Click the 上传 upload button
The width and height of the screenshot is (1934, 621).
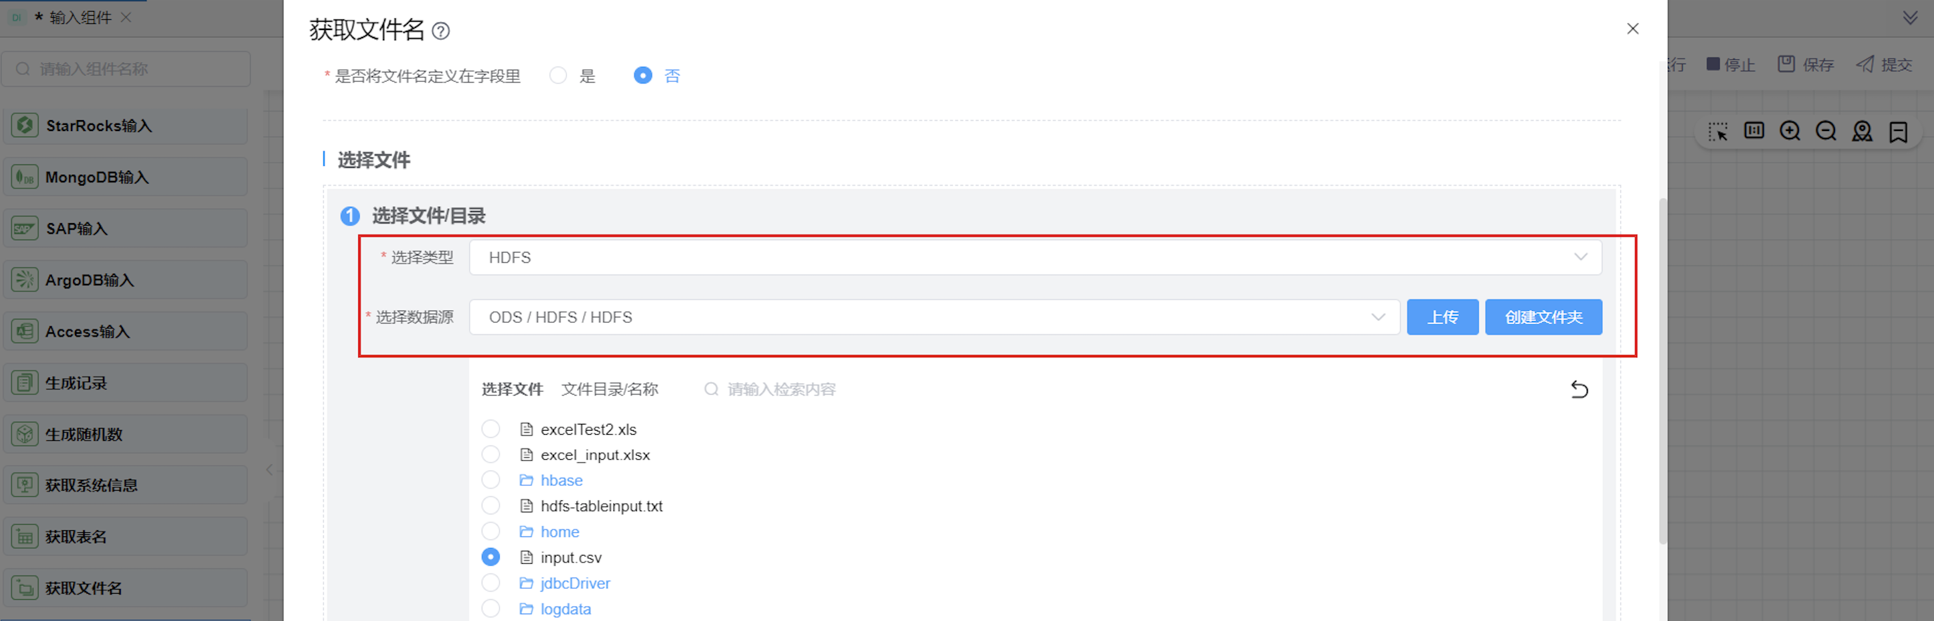[1441, 317]
